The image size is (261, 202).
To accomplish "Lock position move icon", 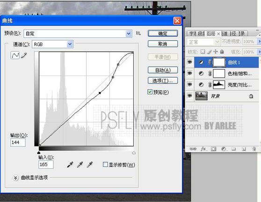I will 215,51.
